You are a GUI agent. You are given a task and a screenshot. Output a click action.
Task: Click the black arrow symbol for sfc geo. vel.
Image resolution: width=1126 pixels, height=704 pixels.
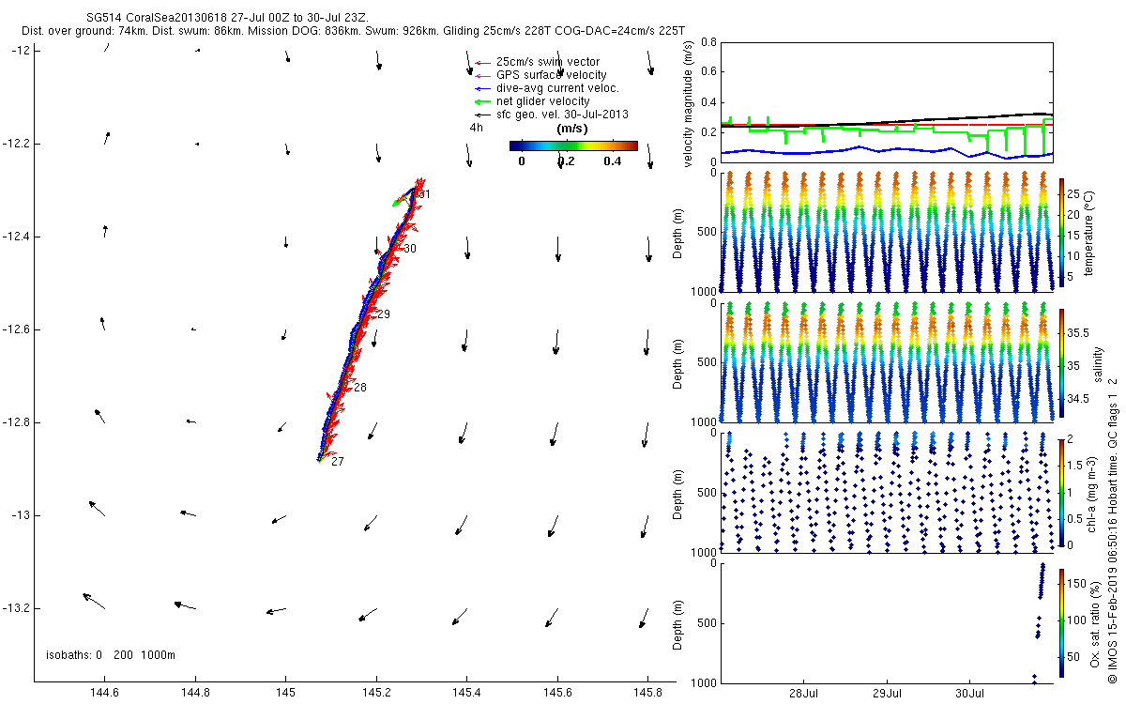point(482,115)
